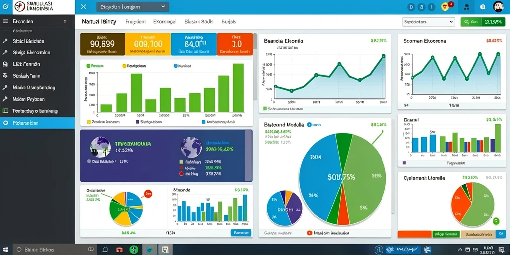This screenshot has height=255, width=510.
Task: Click the green search button
Action: [470, 22]
